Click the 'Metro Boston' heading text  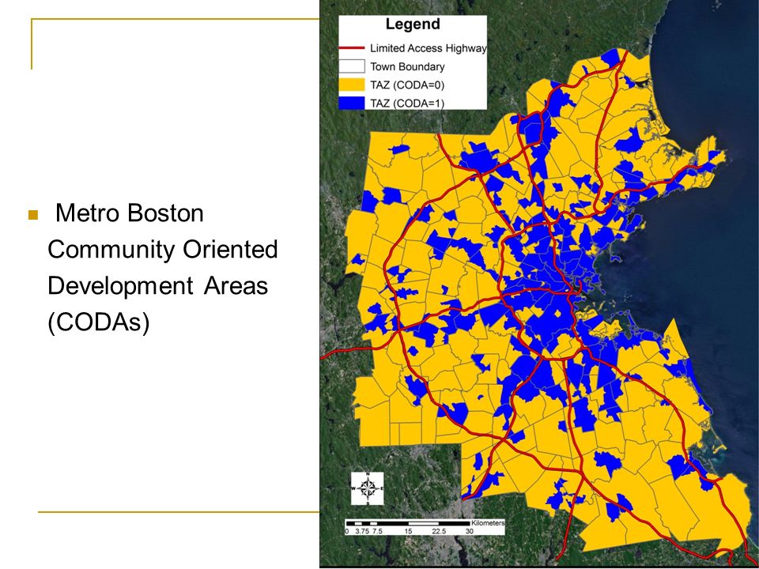129,213
